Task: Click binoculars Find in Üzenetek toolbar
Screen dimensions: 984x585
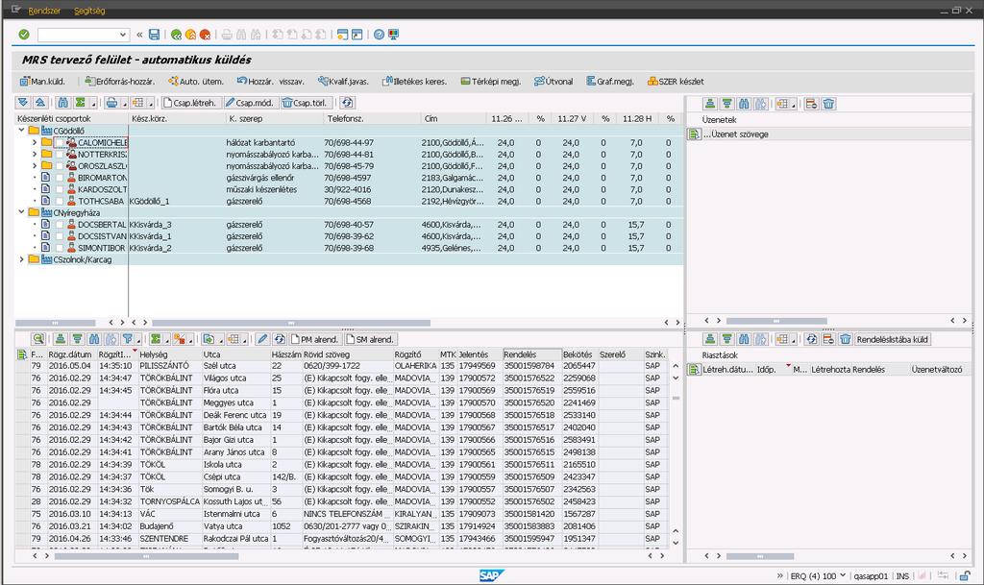Action: 744,104
